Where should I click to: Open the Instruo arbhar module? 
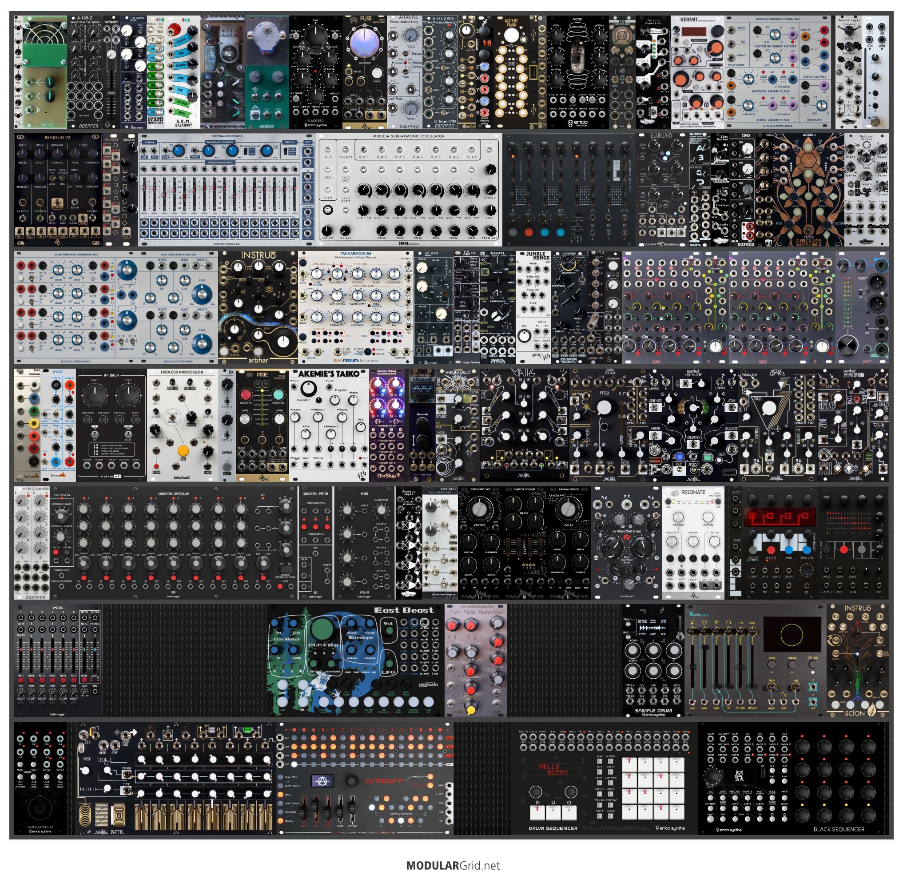[258, 308]
